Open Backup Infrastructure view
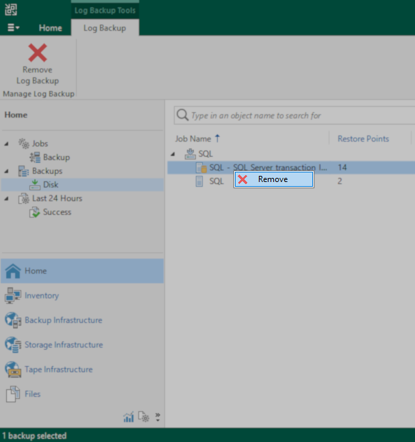Image resolution: width=415 pixels, height=442 pixels. point(82,320)
